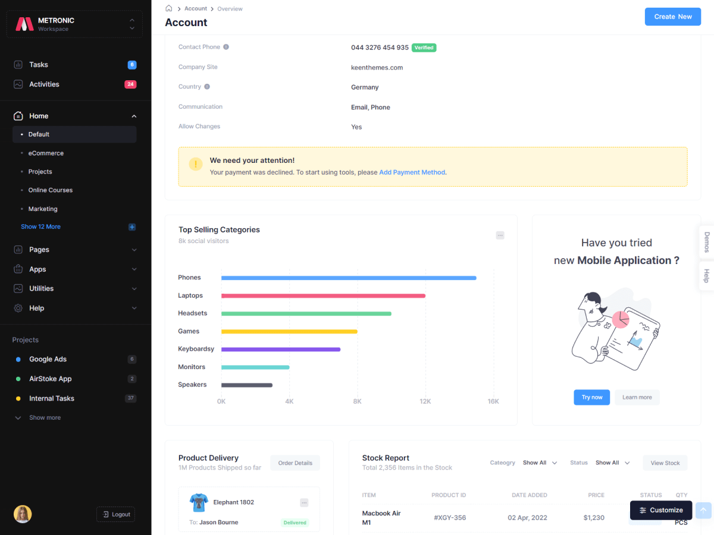Open Elephant 1802 delivery item menu
Image resolution: width=714 pixels, height=535 pixels.
pyautogui.click(x=304, y=503)
